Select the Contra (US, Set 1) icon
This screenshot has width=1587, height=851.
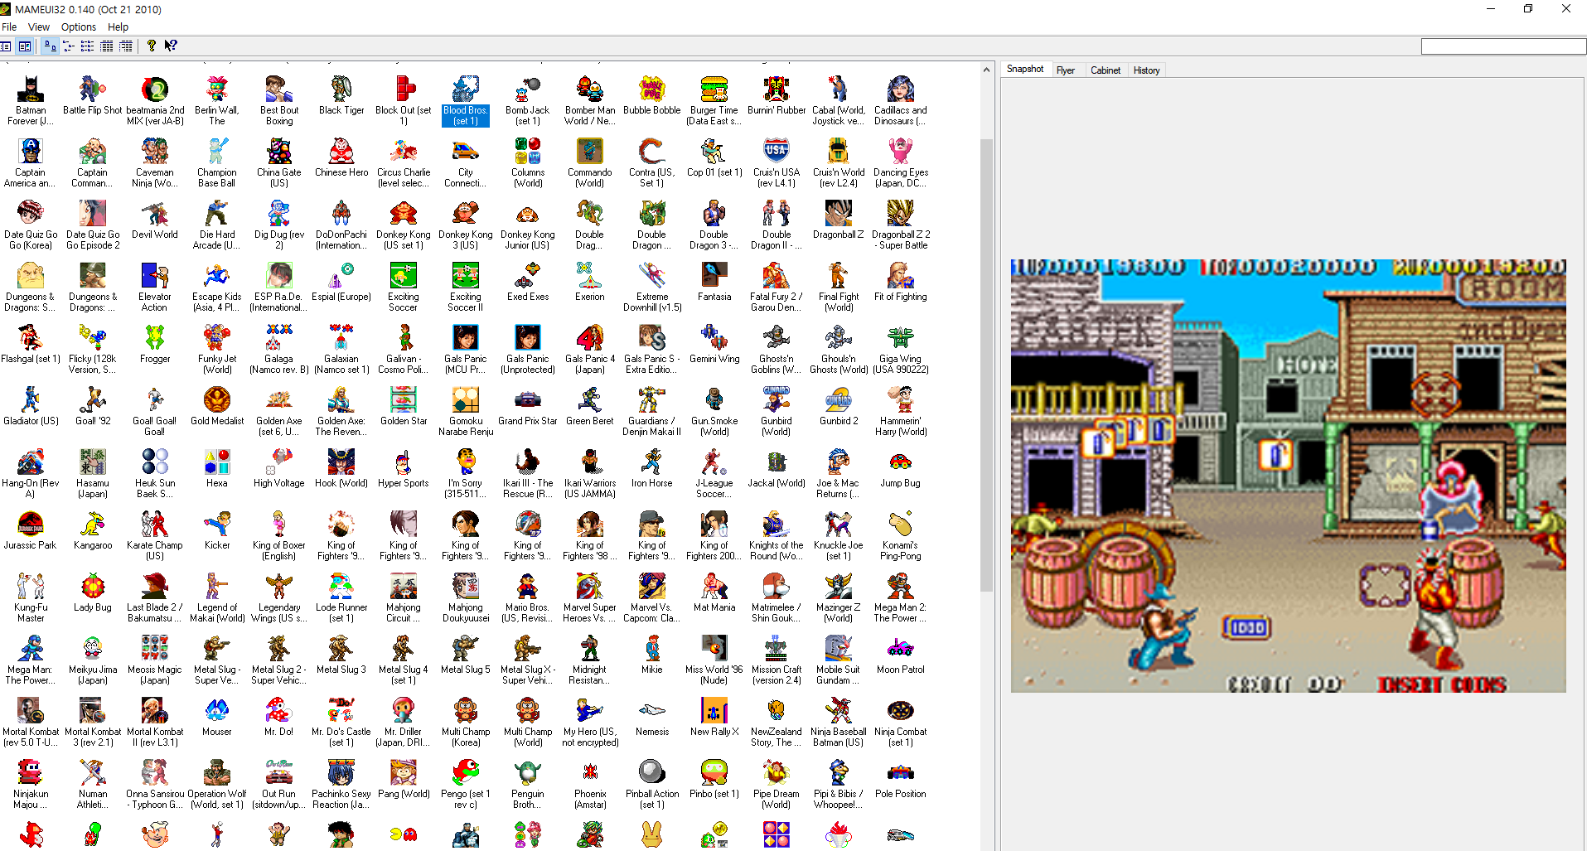[x=652, y=151]
